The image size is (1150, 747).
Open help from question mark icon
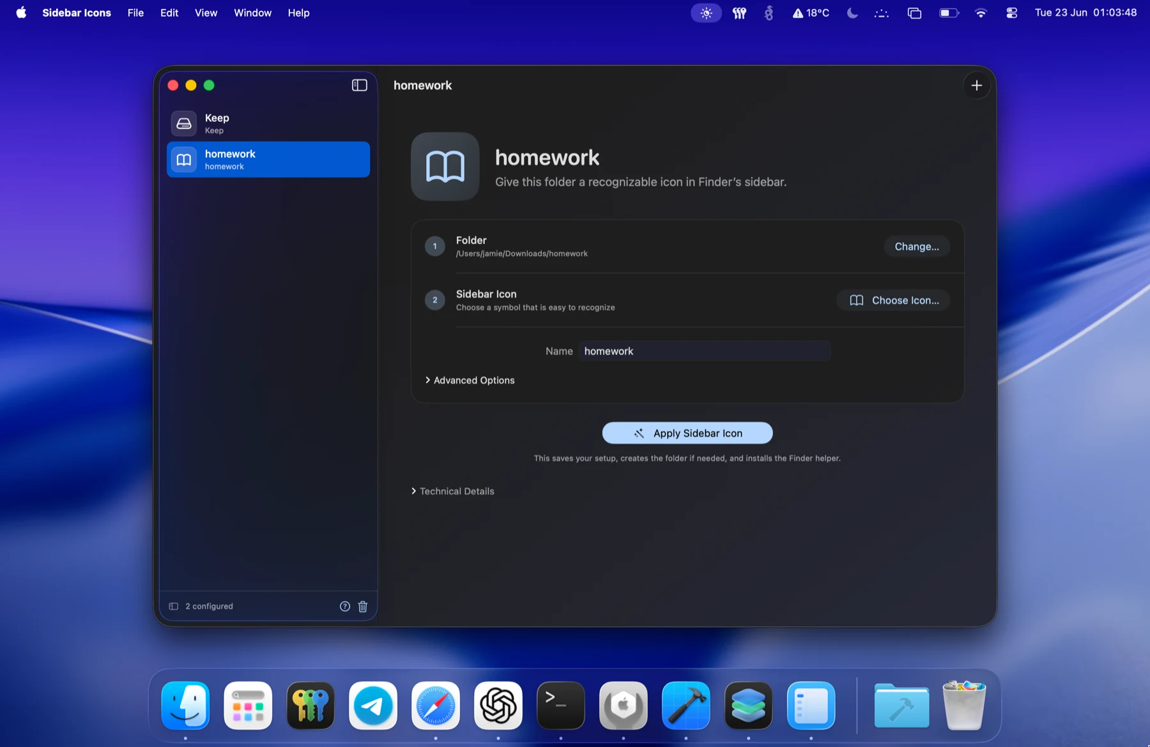pos(345,606)
